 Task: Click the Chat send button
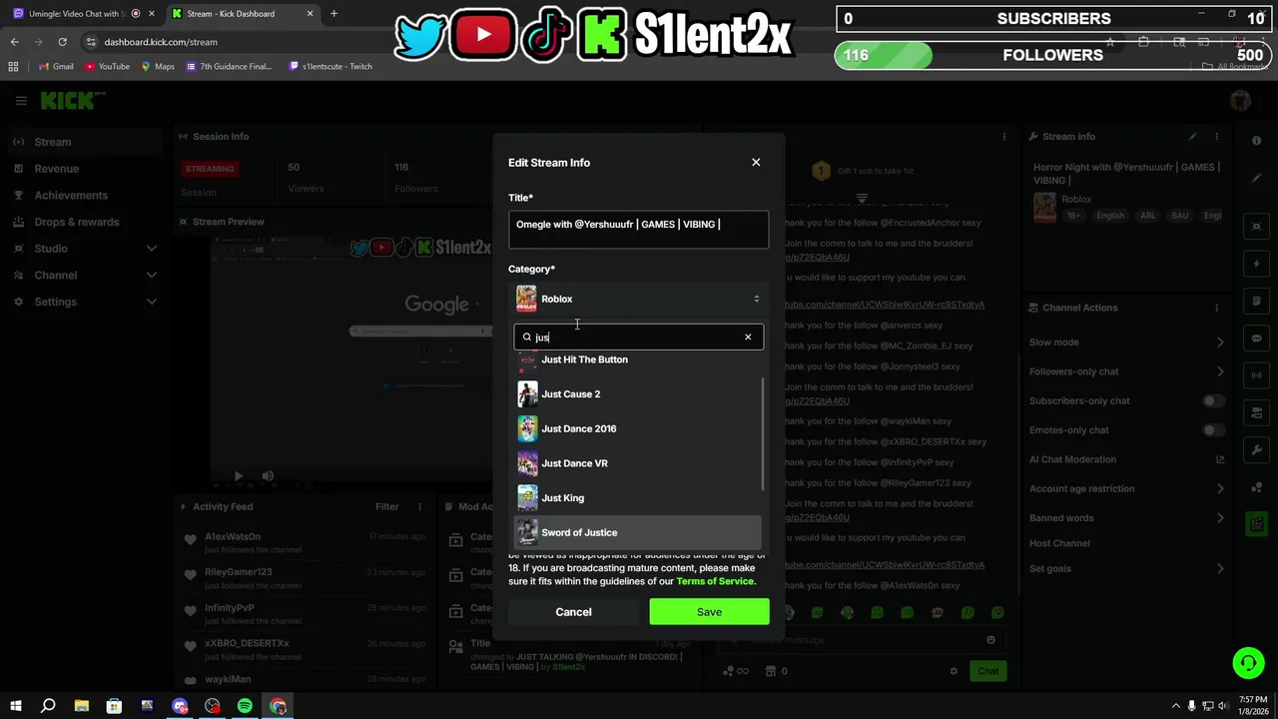(987, 671)
